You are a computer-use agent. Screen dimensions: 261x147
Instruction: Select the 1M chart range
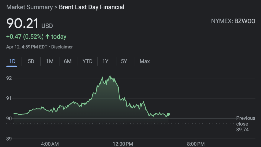[x=49, y=61]
